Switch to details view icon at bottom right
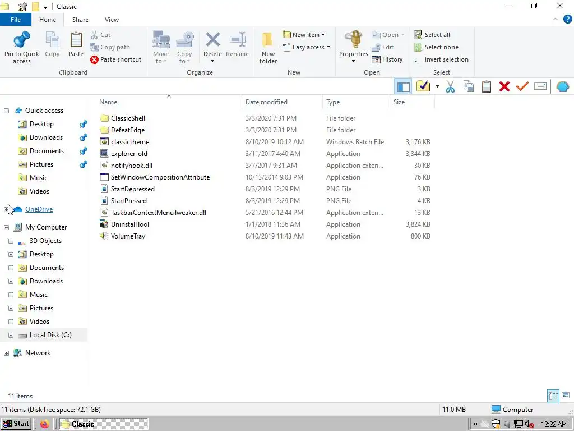Viewport: 574px width, 431px height. 553,396
